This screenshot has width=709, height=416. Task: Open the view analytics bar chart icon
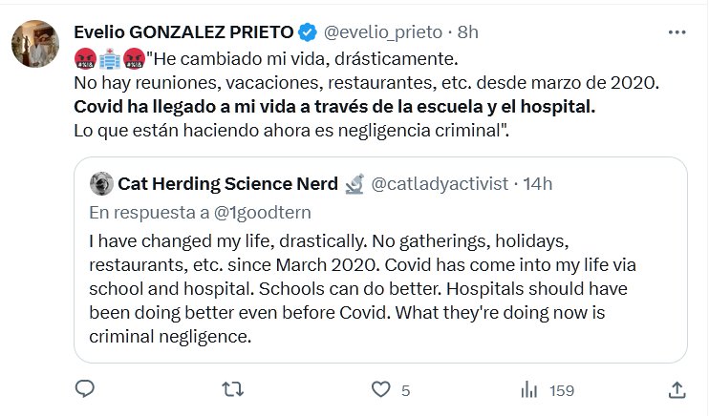(528, 389)
